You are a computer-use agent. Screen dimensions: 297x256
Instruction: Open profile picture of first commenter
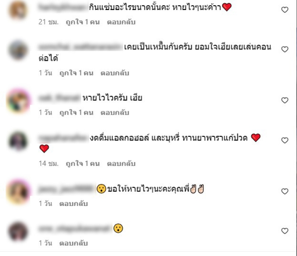tap(18, 10)
